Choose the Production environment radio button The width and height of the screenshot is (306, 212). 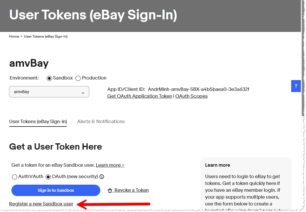tap(78, 78)
